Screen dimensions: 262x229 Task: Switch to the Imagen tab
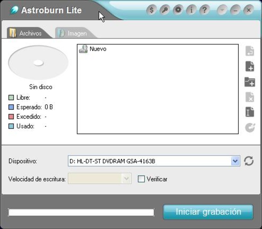(76, 33)
